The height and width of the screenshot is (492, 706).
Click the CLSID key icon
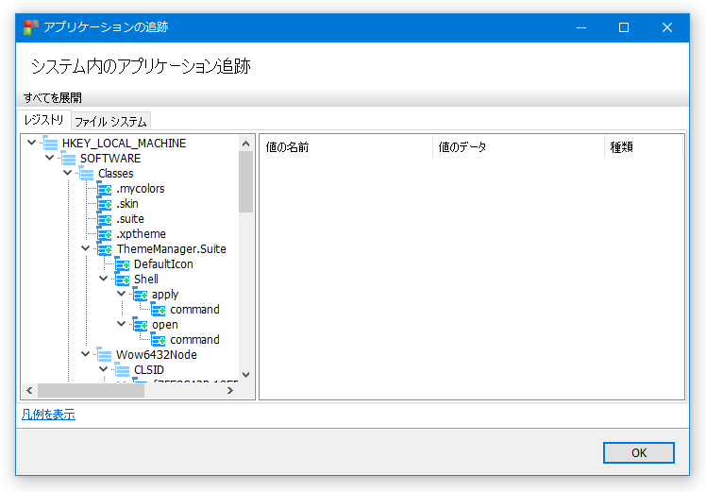(x=123, y=370)
